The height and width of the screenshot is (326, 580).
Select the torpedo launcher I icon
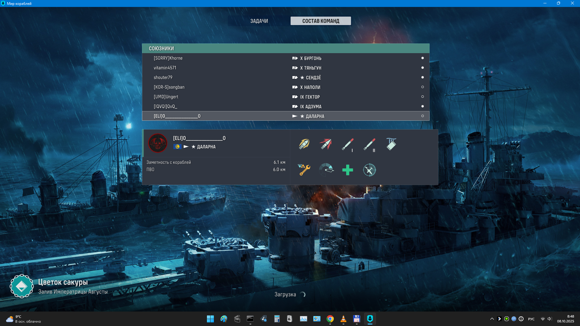[347, 144]
